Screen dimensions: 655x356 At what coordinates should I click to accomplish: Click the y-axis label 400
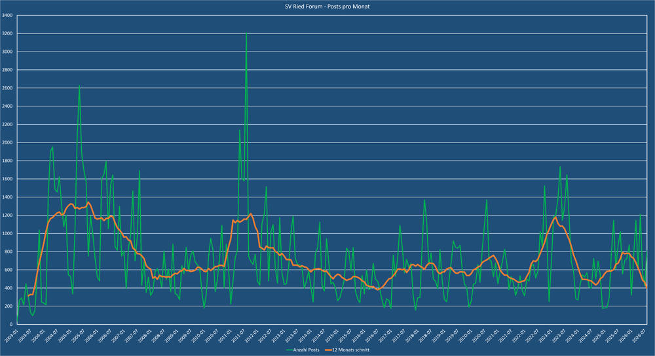tap(9, 288)
